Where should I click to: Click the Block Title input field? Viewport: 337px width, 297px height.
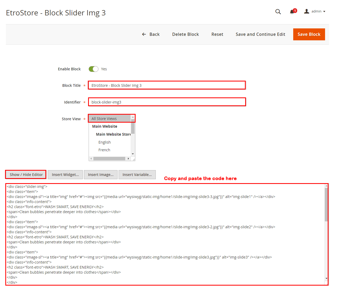click(167, 85)
